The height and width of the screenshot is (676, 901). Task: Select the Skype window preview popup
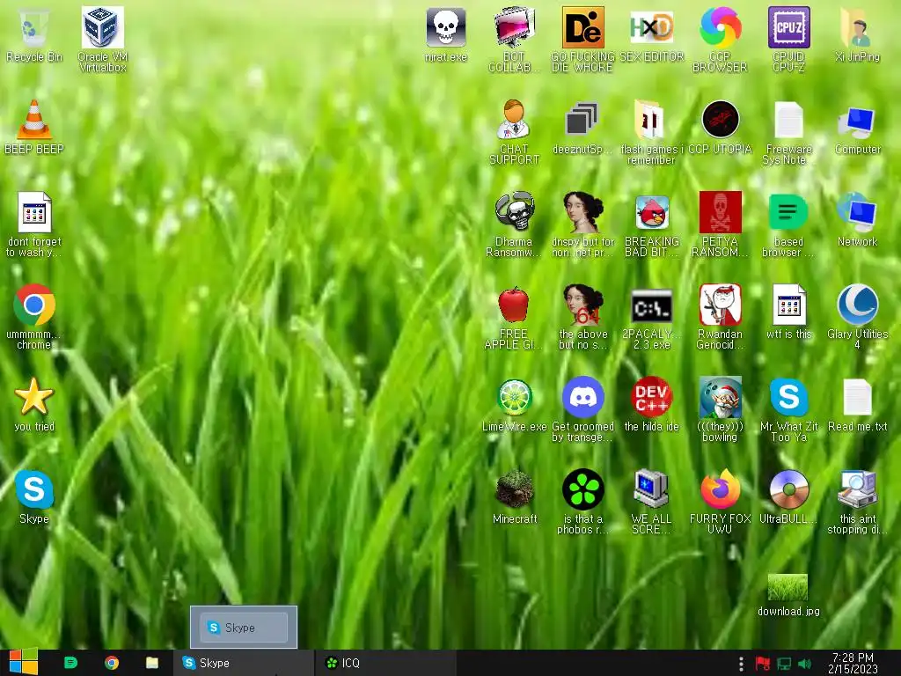244,627
